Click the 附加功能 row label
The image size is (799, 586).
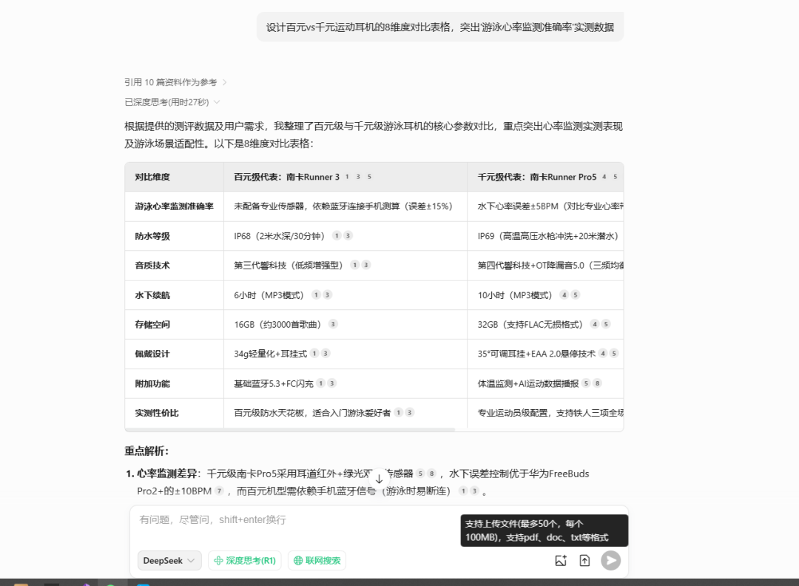[x=152, y=384]
